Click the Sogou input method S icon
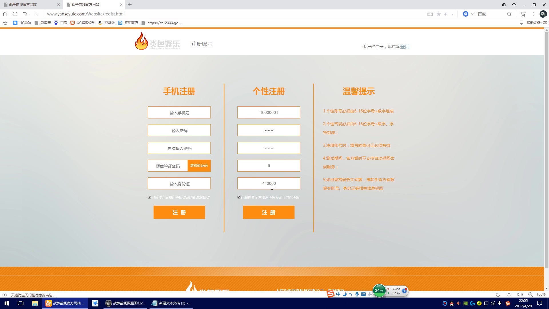Viewport: 549px width, 309px height. 331,294
